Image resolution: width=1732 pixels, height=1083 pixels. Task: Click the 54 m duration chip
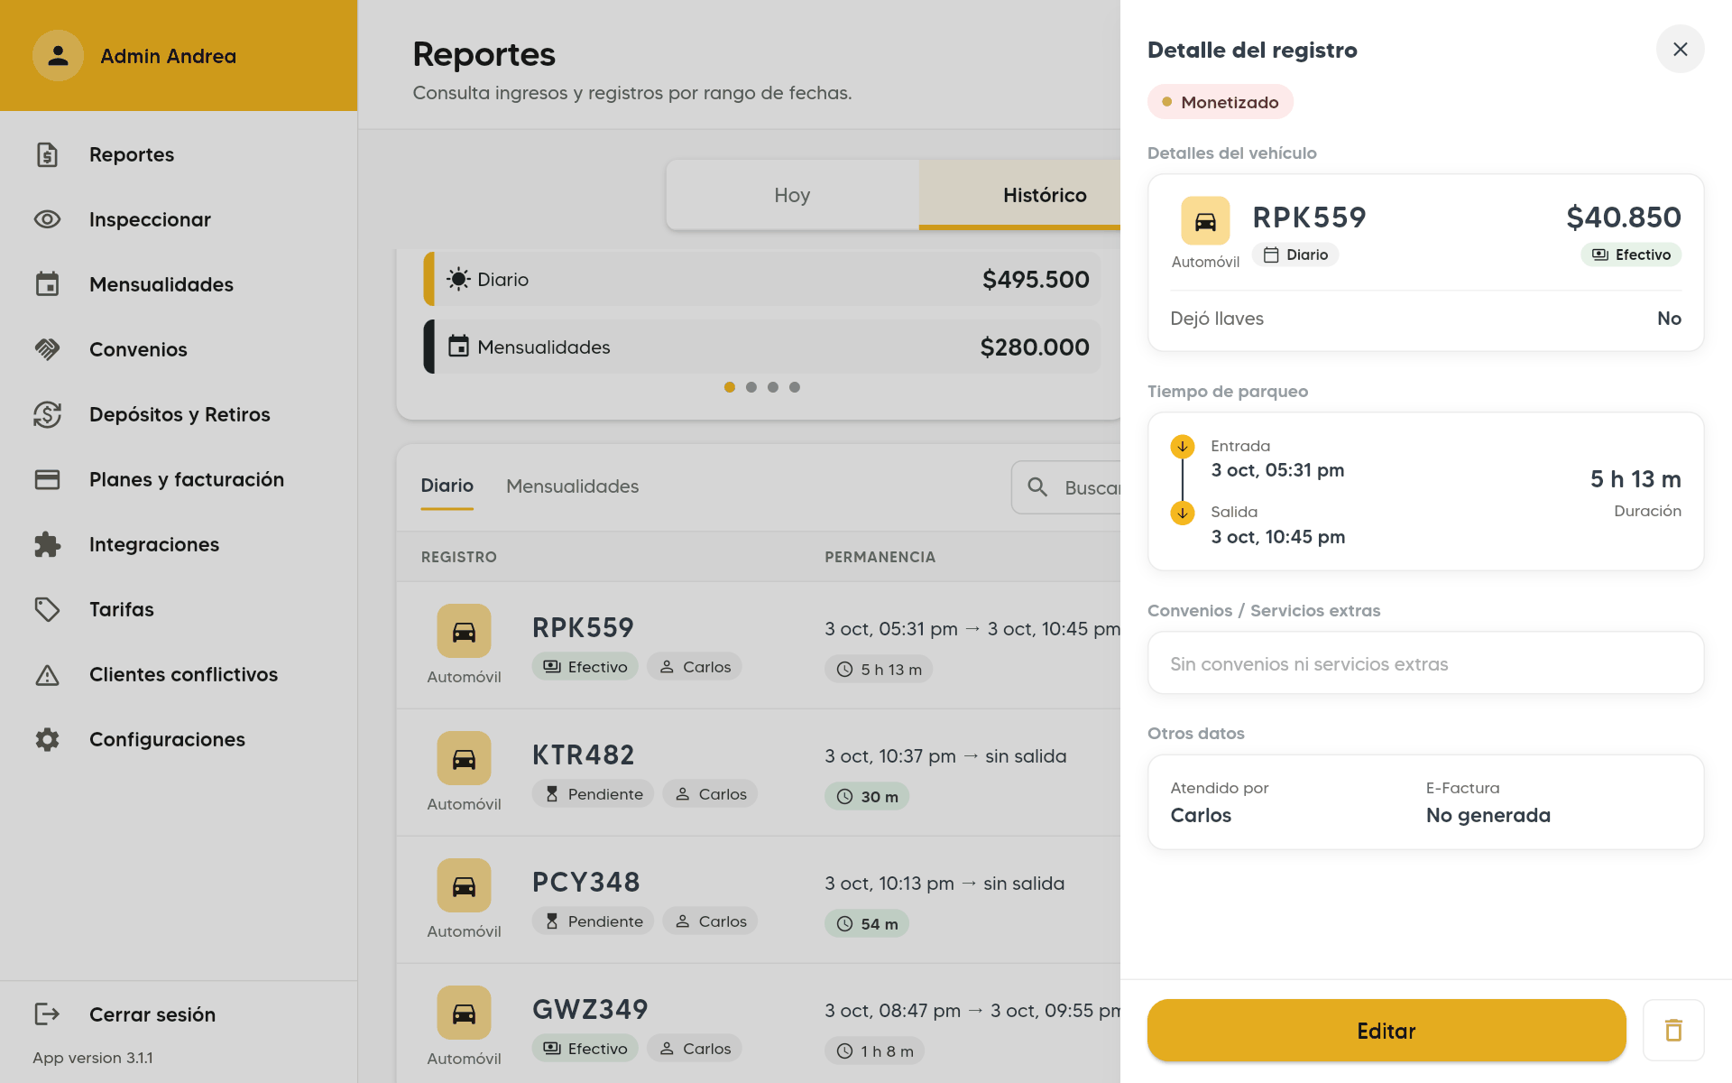click(867, 923)
